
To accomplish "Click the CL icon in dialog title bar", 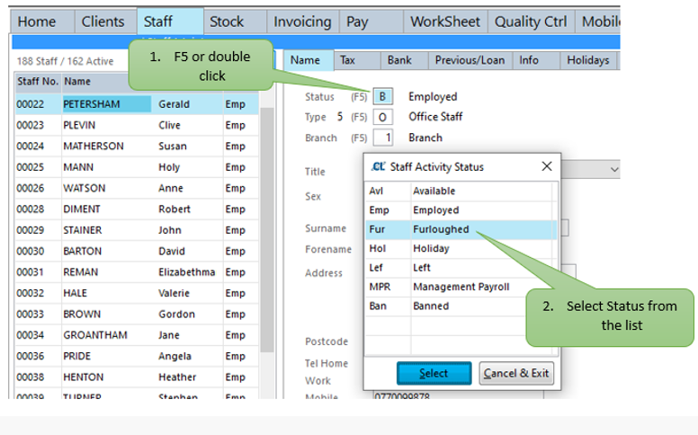I will point(379,166).
